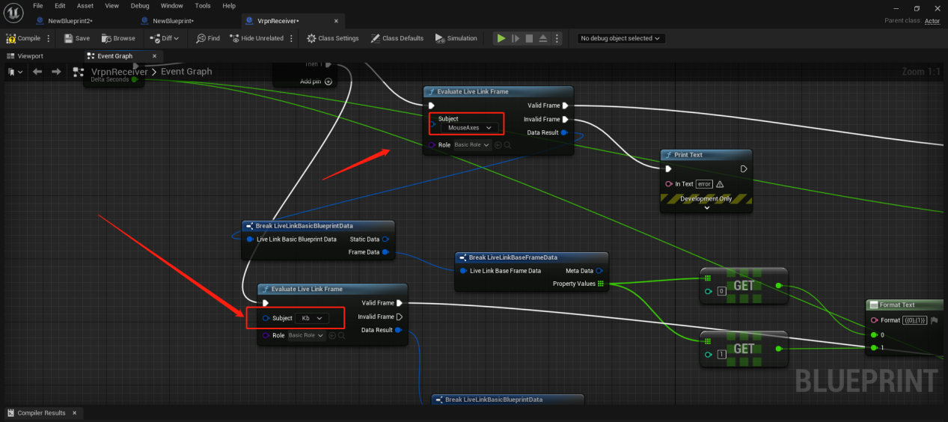
Task: Click the Hide Unrelated button
Action: coord(257,38)
